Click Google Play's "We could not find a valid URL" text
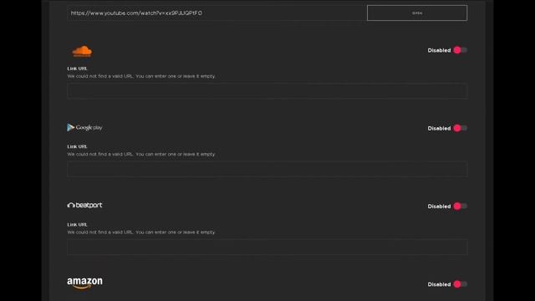This screenshot has width=535, height=301. point(141,154)
